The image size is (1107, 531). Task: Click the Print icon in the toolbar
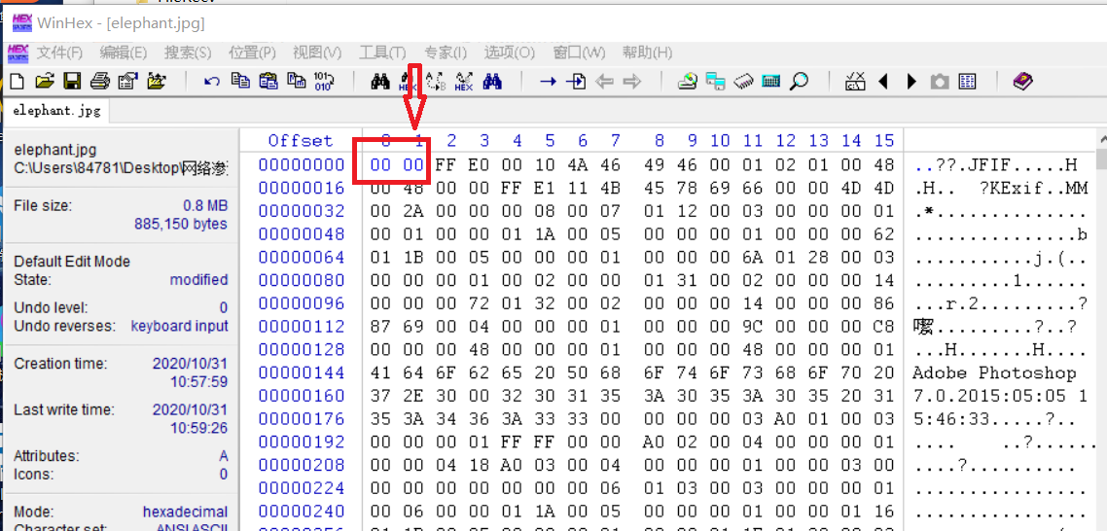click(99, 81)
